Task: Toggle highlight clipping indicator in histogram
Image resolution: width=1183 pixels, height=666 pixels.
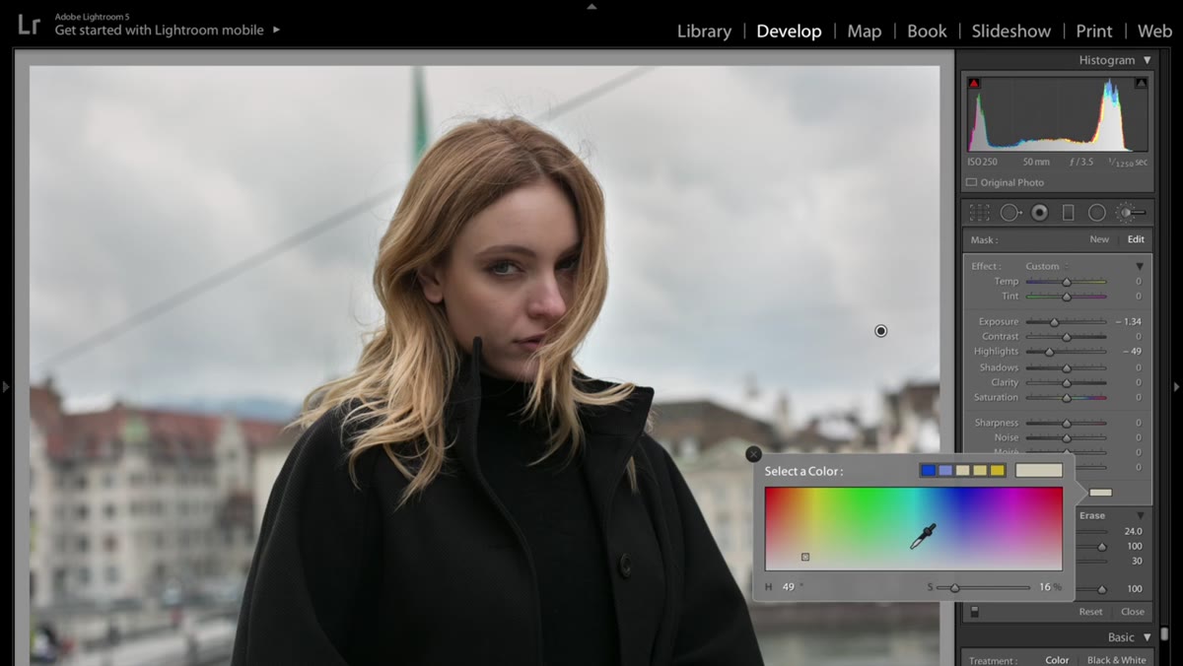Action: [1141, 84]
